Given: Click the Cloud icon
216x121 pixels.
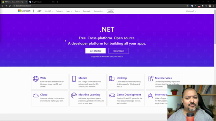Looking at the screenshot, I should click(x=36, y=95).
